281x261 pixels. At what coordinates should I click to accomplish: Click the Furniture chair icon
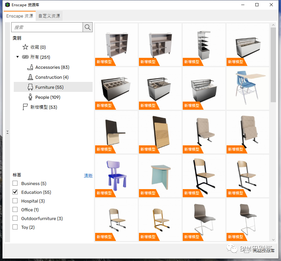click(30, 87)
